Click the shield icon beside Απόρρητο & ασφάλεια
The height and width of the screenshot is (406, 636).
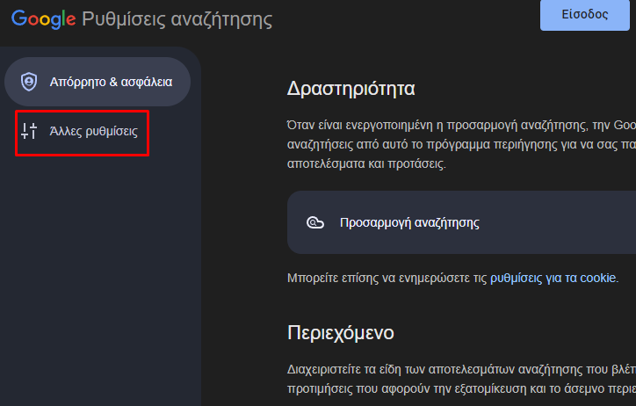click(29, 82)
